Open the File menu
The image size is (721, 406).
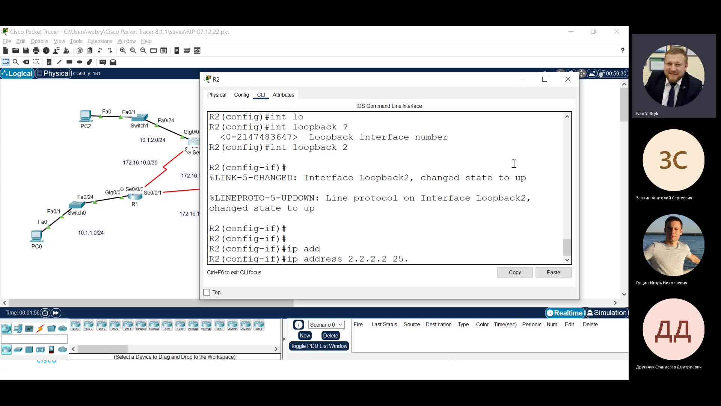[x=7, y=41]
